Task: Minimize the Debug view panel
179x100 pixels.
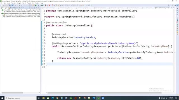Action: [x=37, y=8]
